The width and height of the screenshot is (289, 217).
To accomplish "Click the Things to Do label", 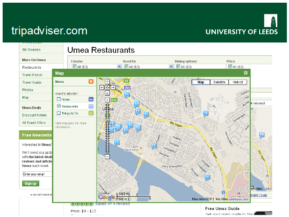I will [x=70, y=113].
